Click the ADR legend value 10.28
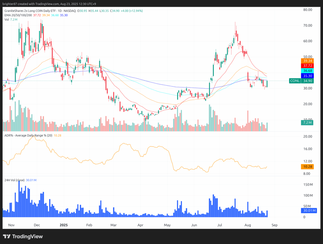Image resolution: width=323 pixels, height=244 pixels. pos(57,135)
